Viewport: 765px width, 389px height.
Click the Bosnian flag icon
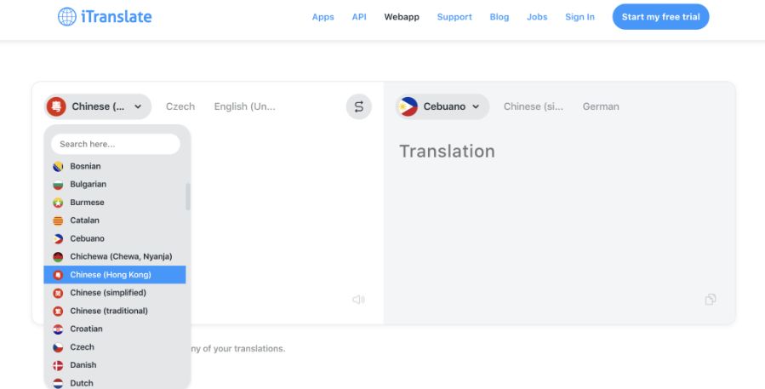coord(58,167)
